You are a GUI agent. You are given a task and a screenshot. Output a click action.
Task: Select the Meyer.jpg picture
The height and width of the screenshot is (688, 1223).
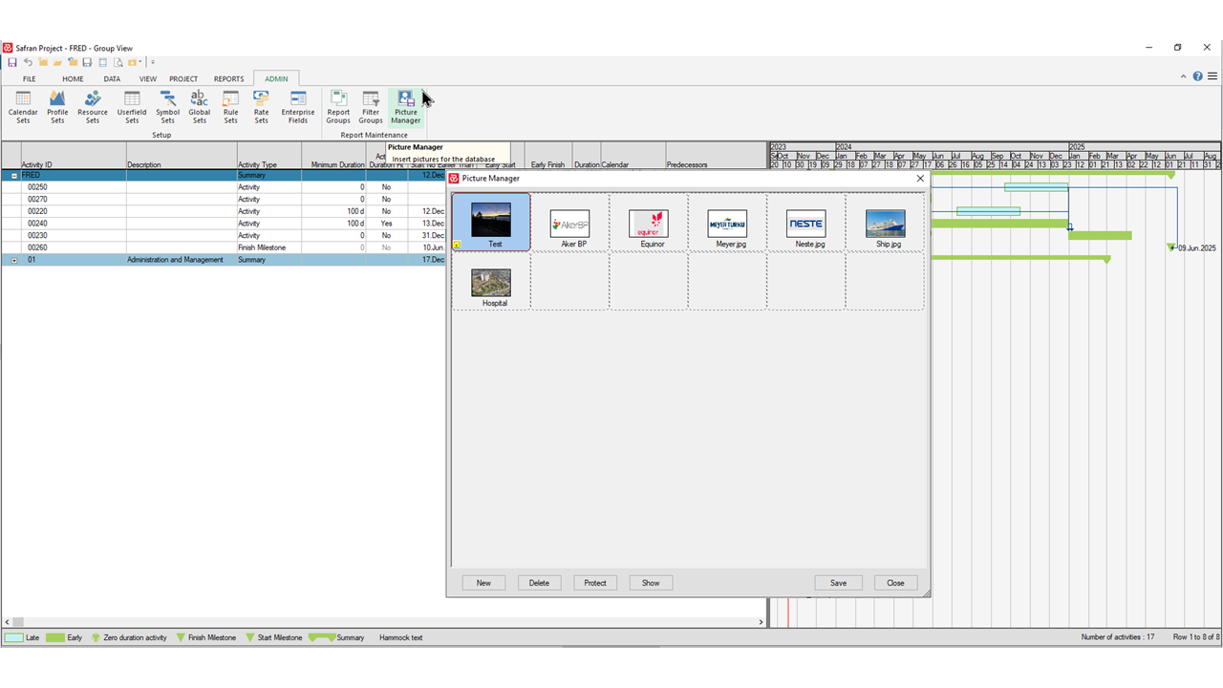point(727,223)
